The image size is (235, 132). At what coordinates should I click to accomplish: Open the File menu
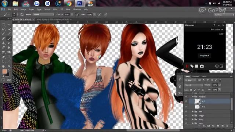tap(10, 9)
